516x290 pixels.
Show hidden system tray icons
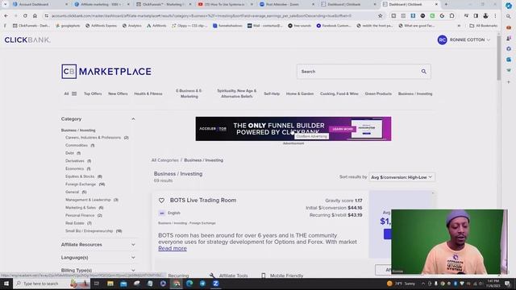423,284
